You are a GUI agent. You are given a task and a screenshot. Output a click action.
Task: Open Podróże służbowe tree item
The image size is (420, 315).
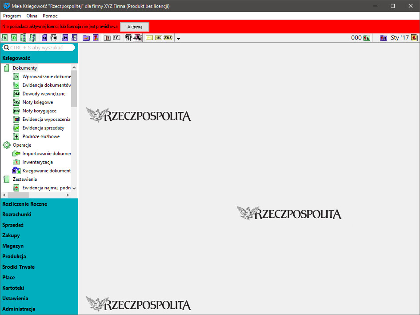[41, 136]
